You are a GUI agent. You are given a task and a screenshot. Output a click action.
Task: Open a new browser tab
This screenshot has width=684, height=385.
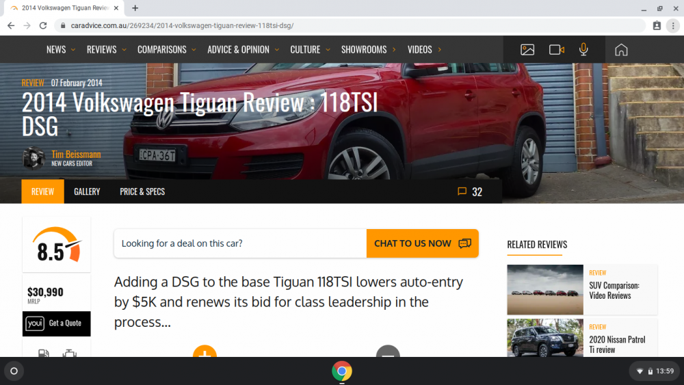click(x=135, y=8)
